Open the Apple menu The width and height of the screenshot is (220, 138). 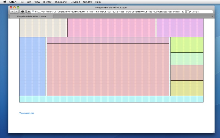5,2
